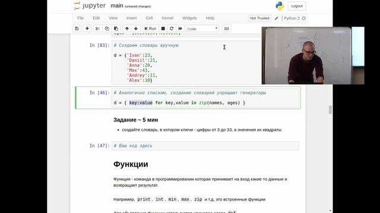This screenshot has width=380, height=213.
Task: Click the In [47] empty code cell
Action: [x=205, y=146]
